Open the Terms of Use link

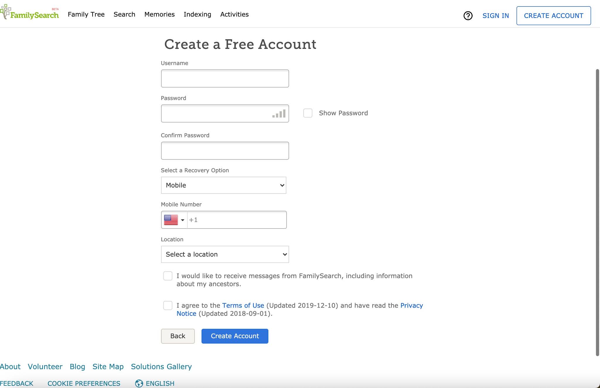(243, 305)
